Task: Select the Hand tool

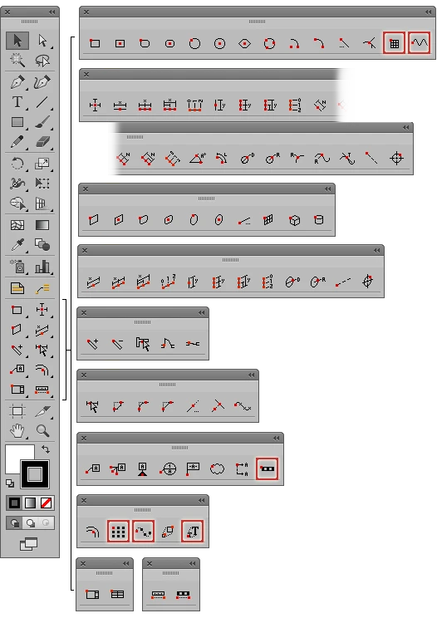Action: click(x=17, y=431)
